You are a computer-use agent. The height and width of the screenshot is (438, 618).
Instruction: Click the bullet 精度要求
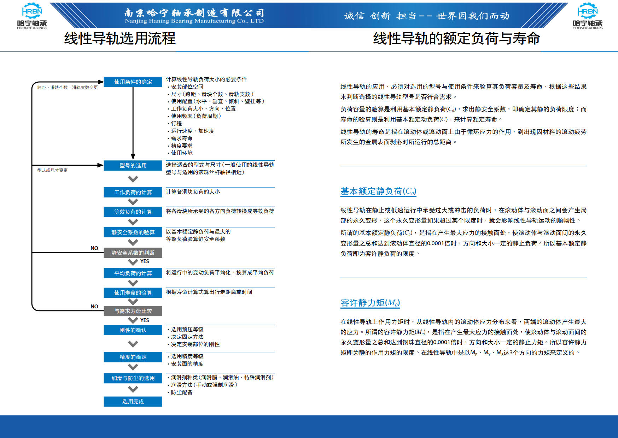[180, 146]
